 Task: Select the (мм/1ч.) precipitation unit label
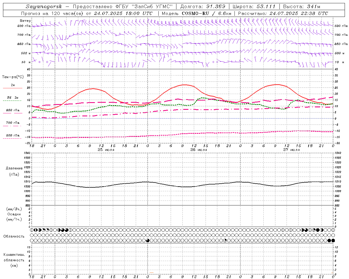pyautogui.click(x=14, y=219)
